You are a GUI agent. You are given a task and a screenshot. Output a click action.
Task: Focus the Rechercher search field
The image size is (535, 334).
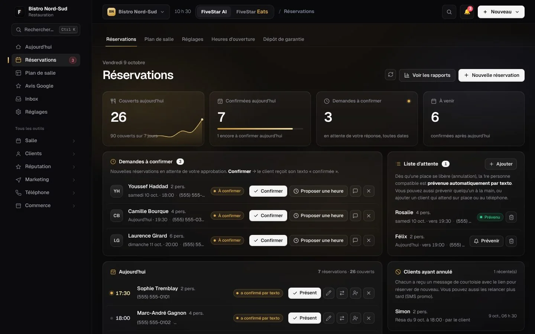click(x=46, y=30)
